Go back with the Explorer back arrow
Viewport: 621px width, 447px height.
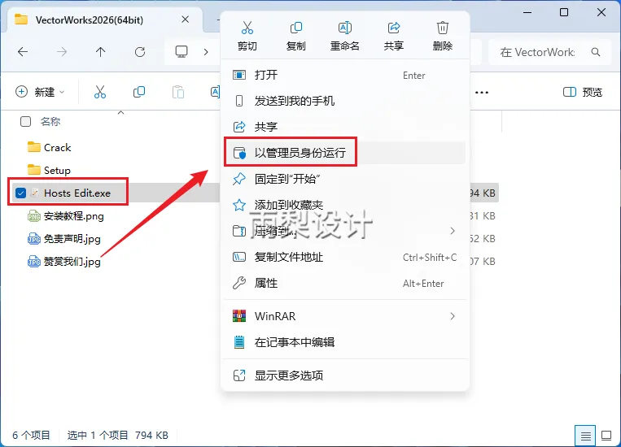coord(23,52)
